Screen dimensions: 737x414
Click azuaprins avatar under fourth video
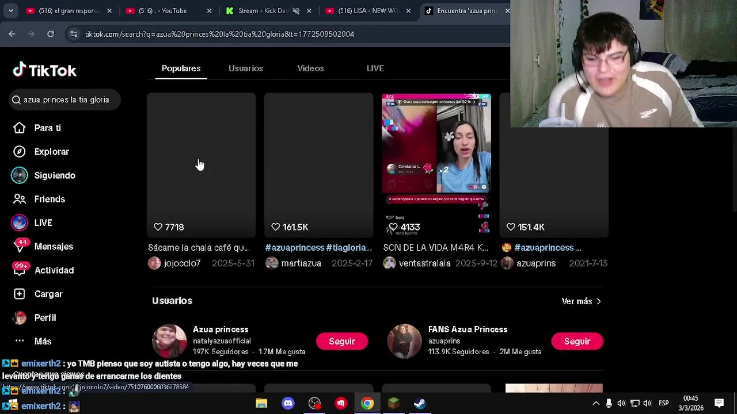tap(507, 263)
